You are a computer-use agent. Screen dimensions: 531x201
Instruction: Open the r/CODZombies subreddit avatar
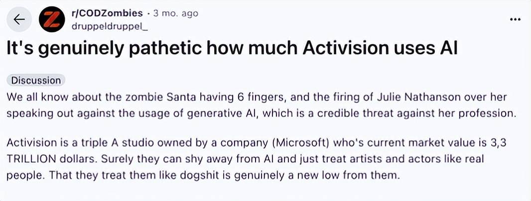coord(52,19)
